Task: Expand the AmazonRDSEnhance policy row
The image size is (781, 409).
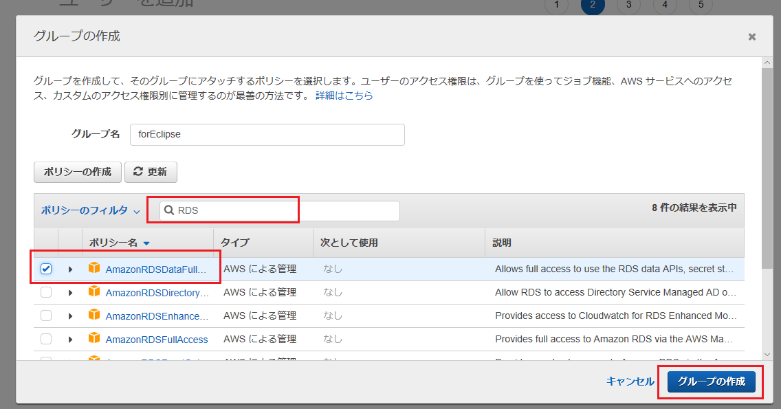Action: point(70,316)
